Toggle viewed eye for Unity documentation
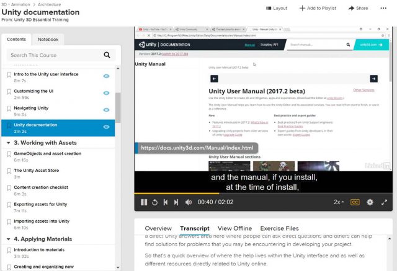Viewport: 397px width, 271px height. 106,127
